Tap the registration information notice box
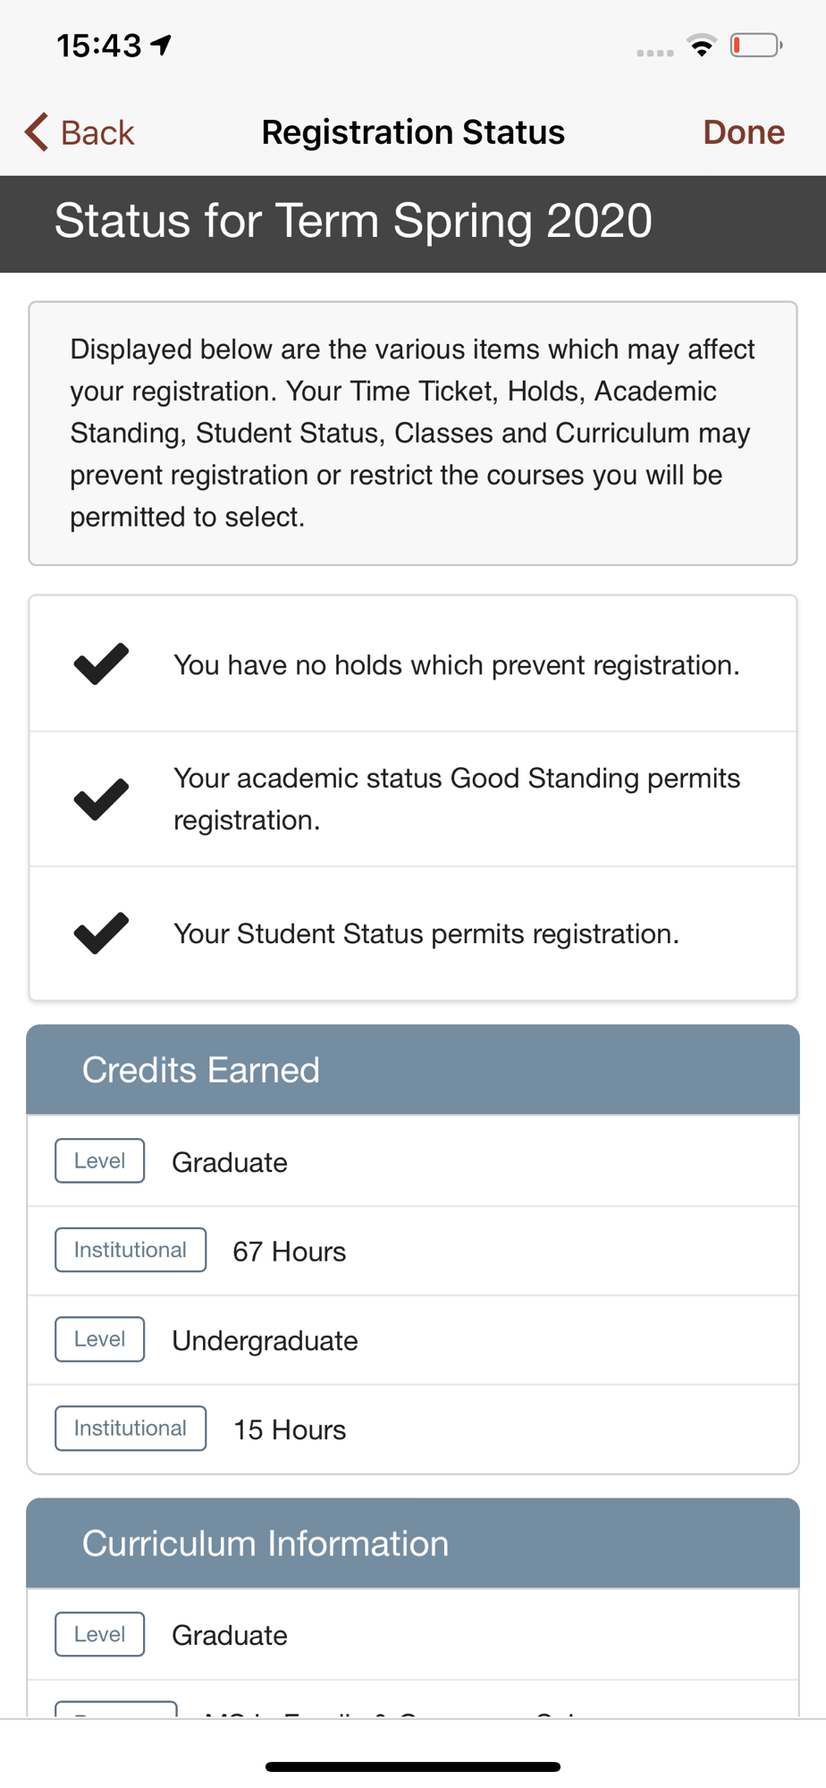The width and height of the screenshot is (826, 1788). tap(413, 434)
